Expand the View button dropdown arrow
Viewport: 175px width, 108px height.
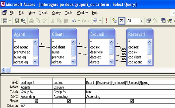pos(10,21)
